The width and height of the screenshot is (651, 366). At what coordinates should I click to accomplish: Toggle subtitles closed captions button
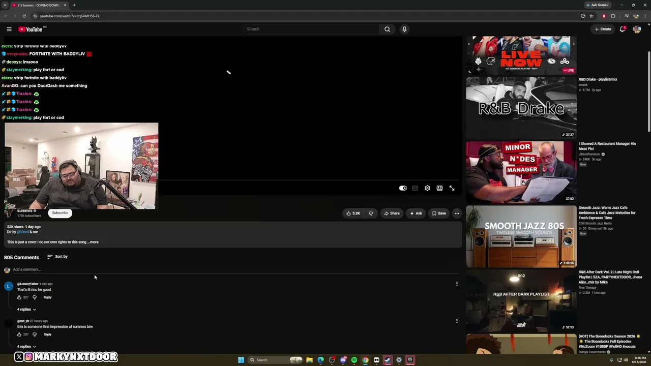click(x=415, y=188)
